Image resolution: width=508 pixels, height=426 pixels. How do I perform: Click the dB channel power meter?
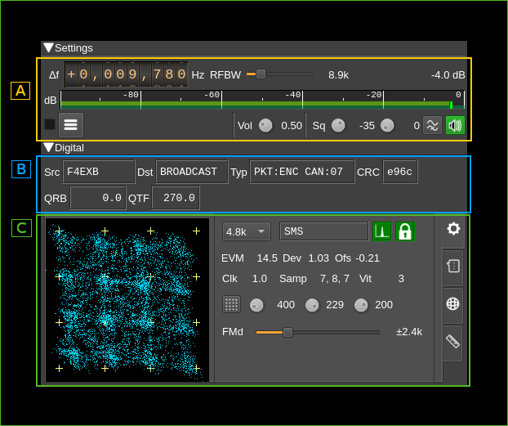262,100
